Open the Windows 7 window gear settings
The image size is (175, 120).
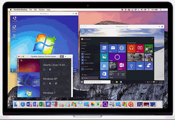point(76,14)
